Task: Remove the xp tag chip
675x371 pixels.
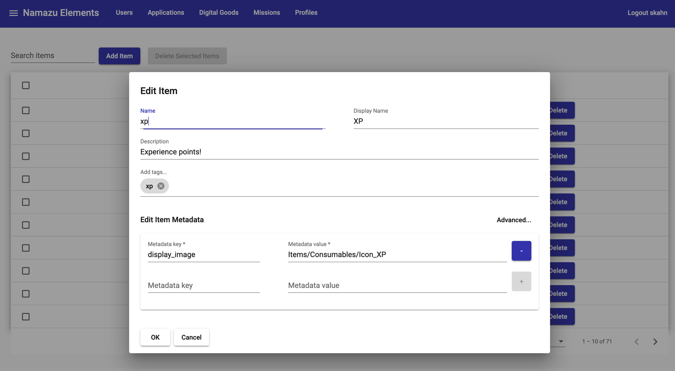Action: (x=161, y=186)
